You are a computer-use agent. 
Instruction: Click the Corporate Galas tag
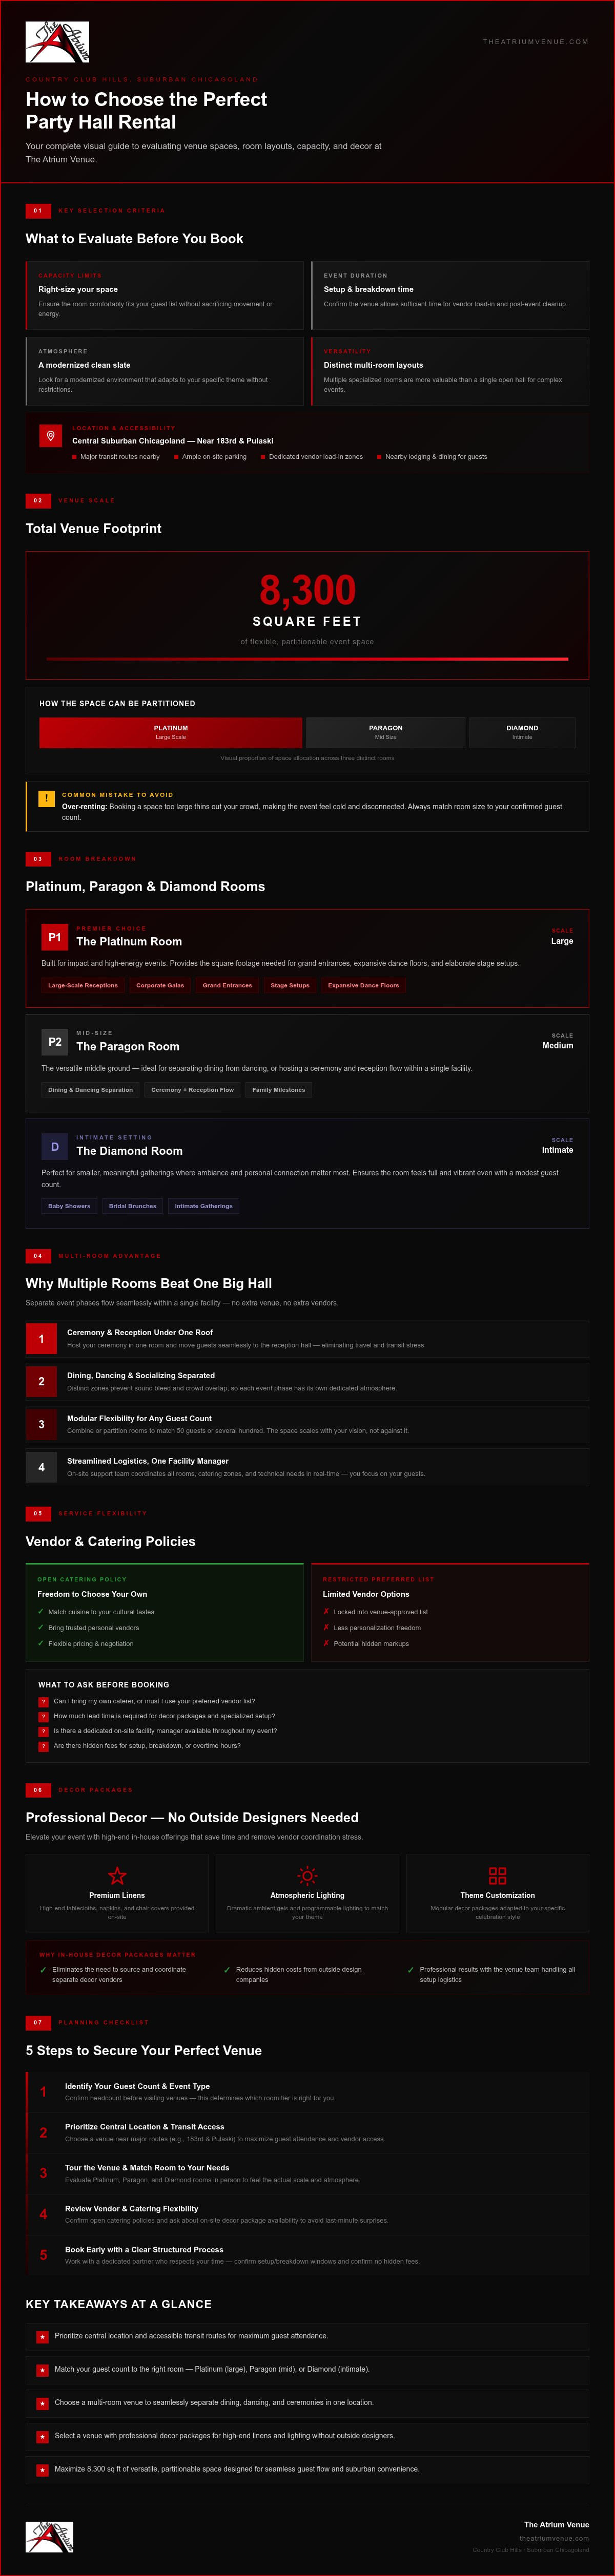click(x=160, y=986)
